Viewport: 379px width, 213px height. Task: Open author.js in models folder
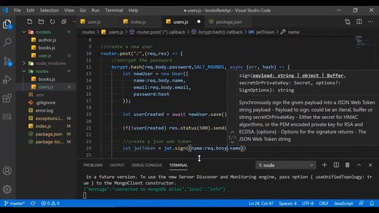coord(47,40)
